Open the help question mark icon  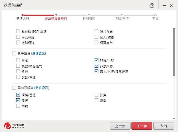coord(152,6)
